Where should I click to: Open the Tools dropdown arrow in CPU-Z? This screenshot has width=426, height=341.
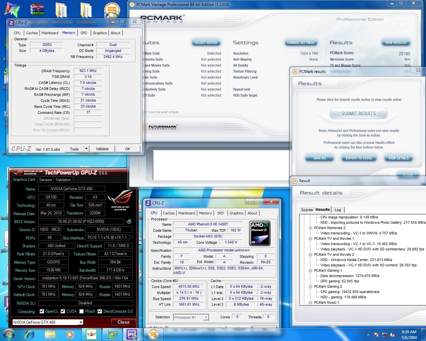click(86, 149)
